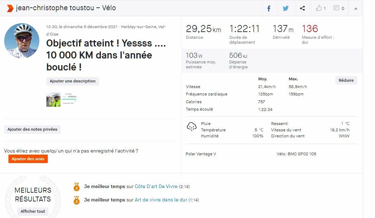Open the Côte D'art De Vivre segment link
The image size is (375, 218).
[x=156, y=187]
